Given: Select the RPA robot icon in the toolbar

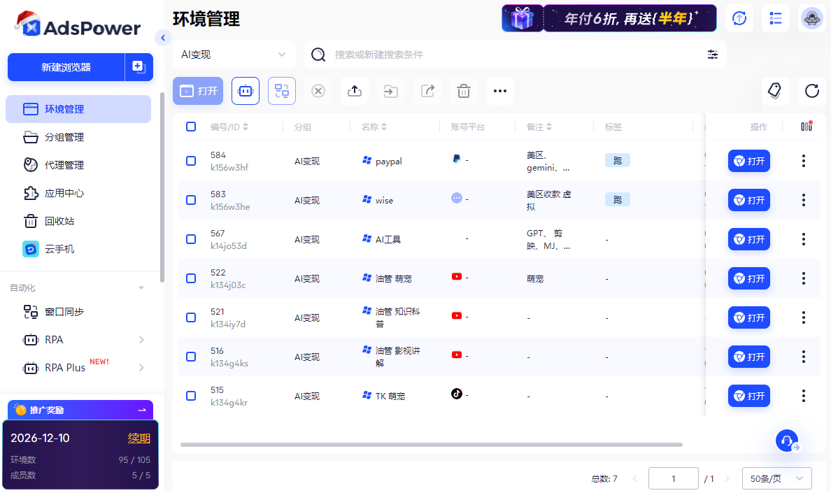Looking at the screenshot, I should [x=245, y=91].
